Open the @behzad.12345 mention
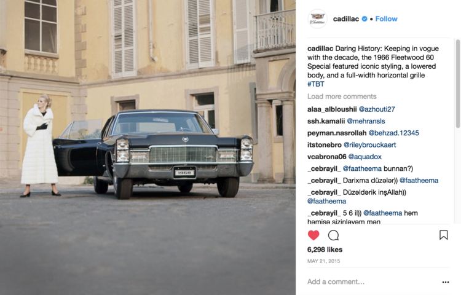This screenshot has height=295, width=461. (393, 133)
